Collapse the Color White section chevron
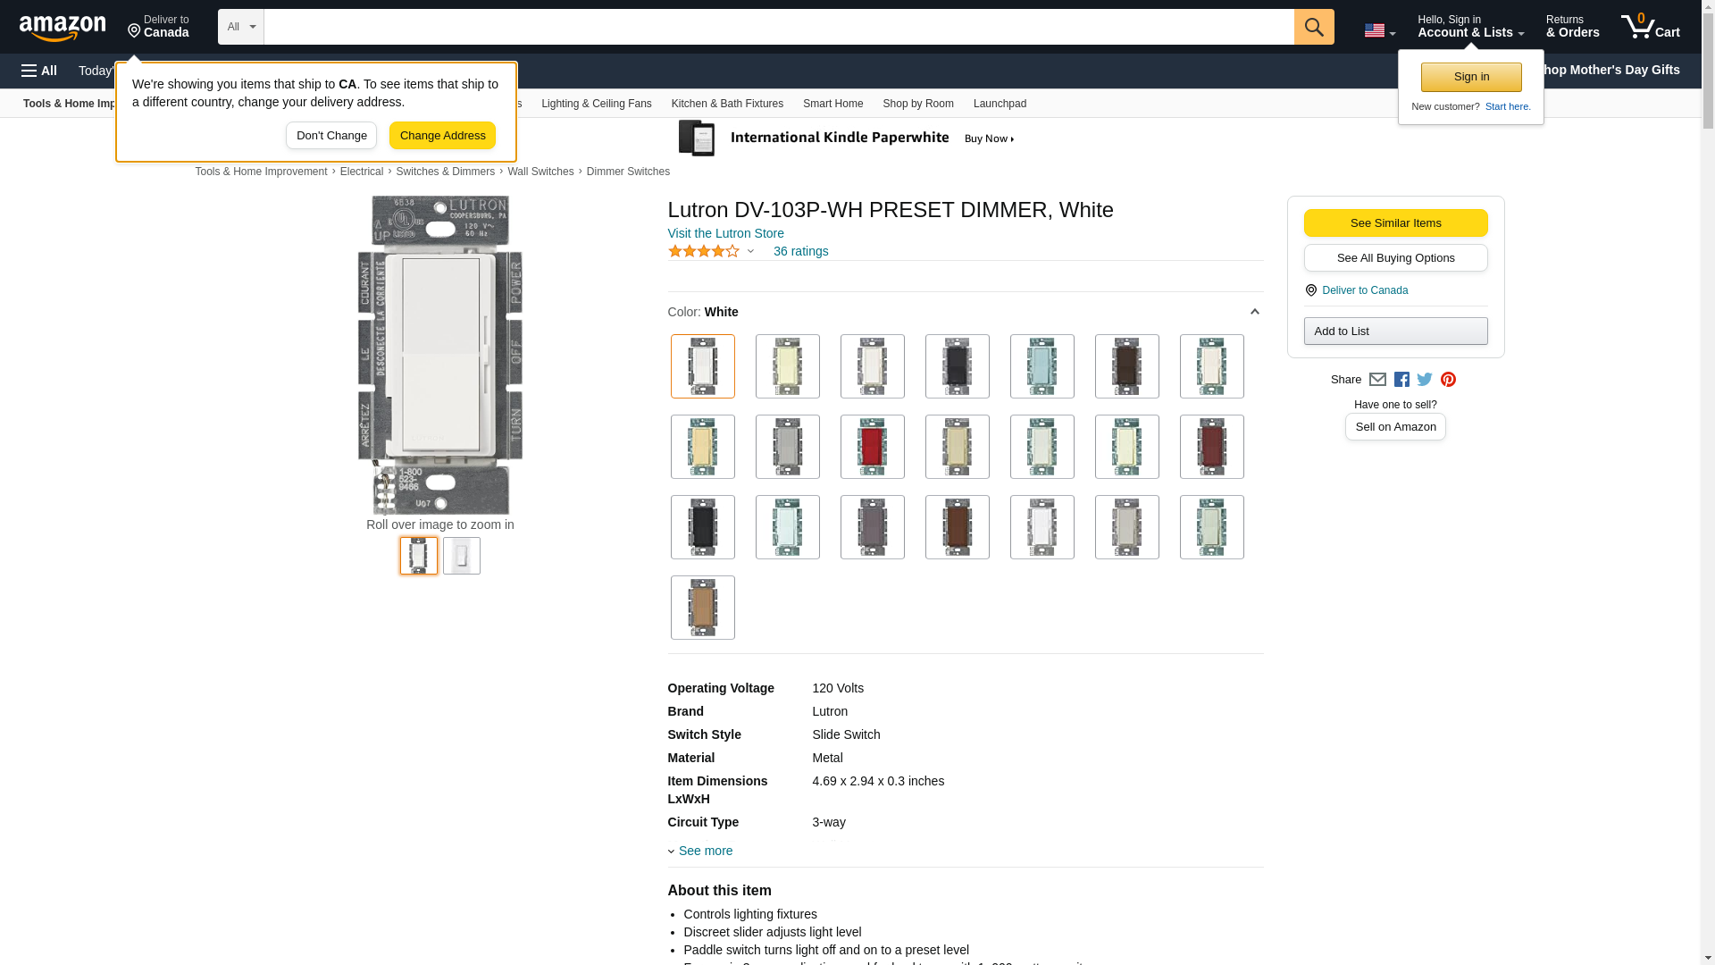 (x=1254, y=312)
